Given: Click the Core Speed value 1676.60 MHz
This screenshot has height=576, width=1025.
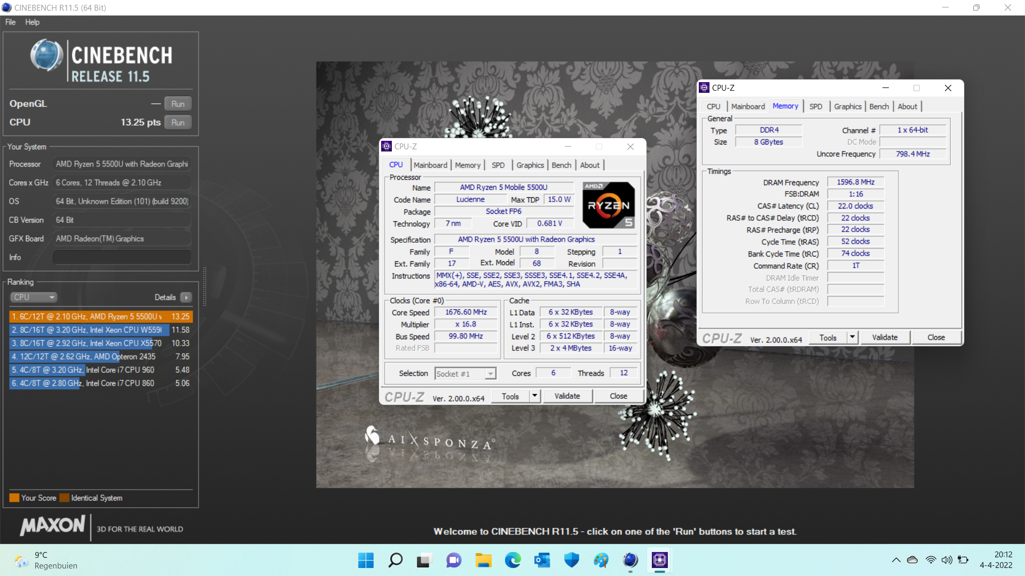Looking at the screenshot, I should pyautogui.click(x=466, y=313).
